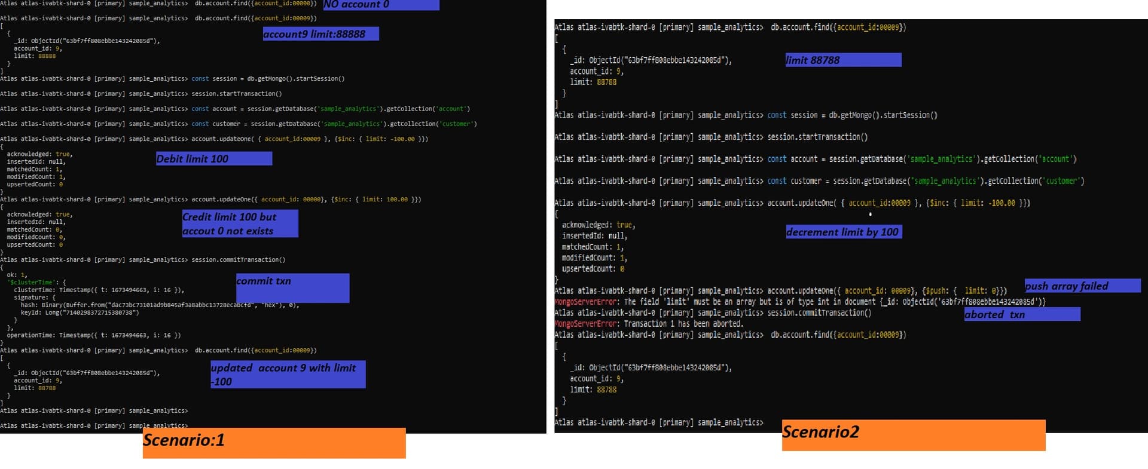This screenshot has height=469, width=1148.
Task: Click the $push updateOne command in right terminal
Action: click(x=887, y=291)
